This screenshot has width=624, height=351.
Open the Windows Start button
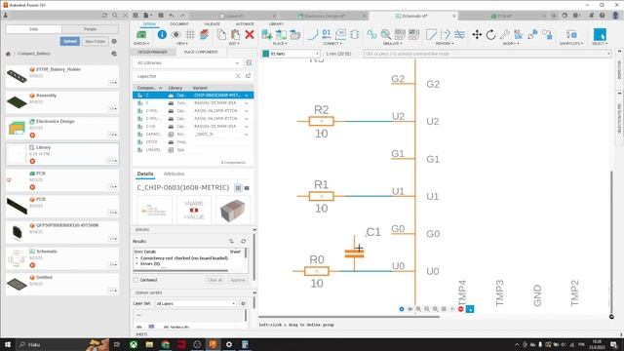pos(8,344)
